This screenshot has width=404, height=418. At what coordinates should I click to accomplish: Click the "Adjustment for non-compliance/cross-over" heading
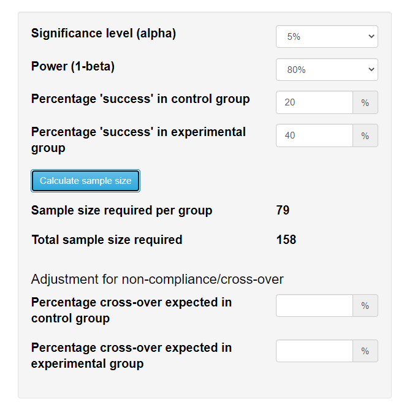click(x=157, y=279)
